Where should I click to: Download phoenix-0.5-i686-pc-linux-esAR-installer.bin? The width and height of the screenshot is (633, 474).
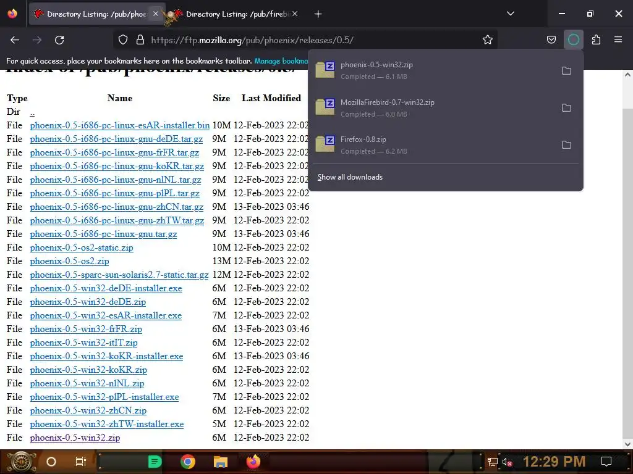coord(119,125)
